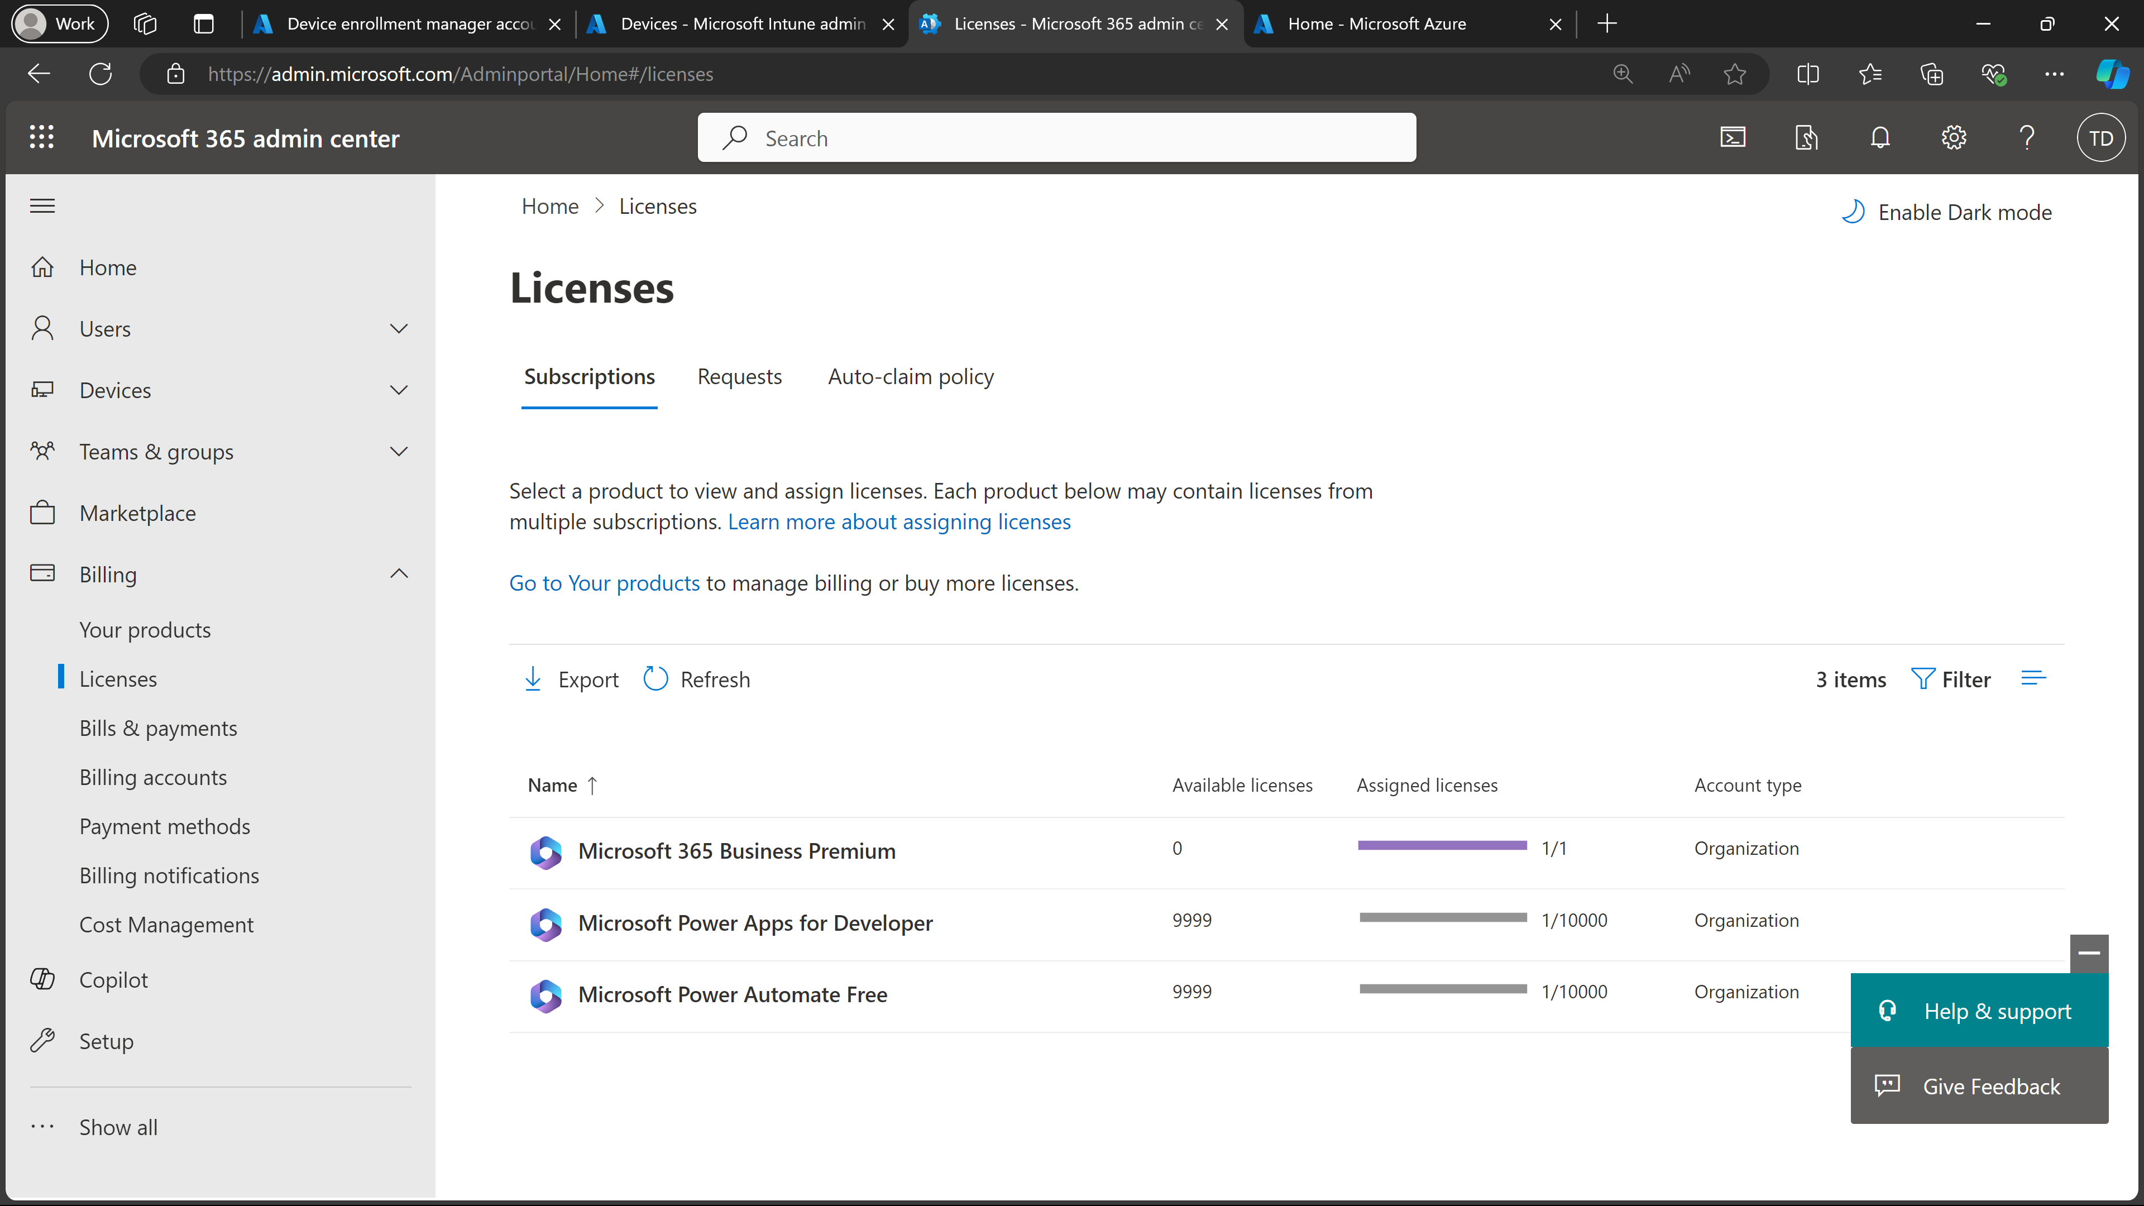This screenshot has width=2144, height=1206.
Task: Open Billing accounts
Action: [x=153, y=777]
